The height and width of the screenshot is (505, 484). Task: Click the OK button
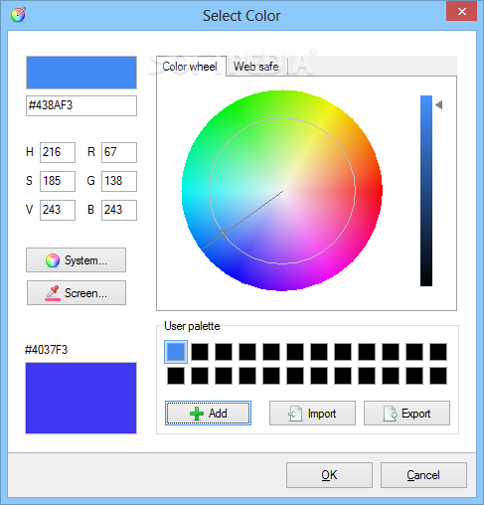tap(329, 475)
